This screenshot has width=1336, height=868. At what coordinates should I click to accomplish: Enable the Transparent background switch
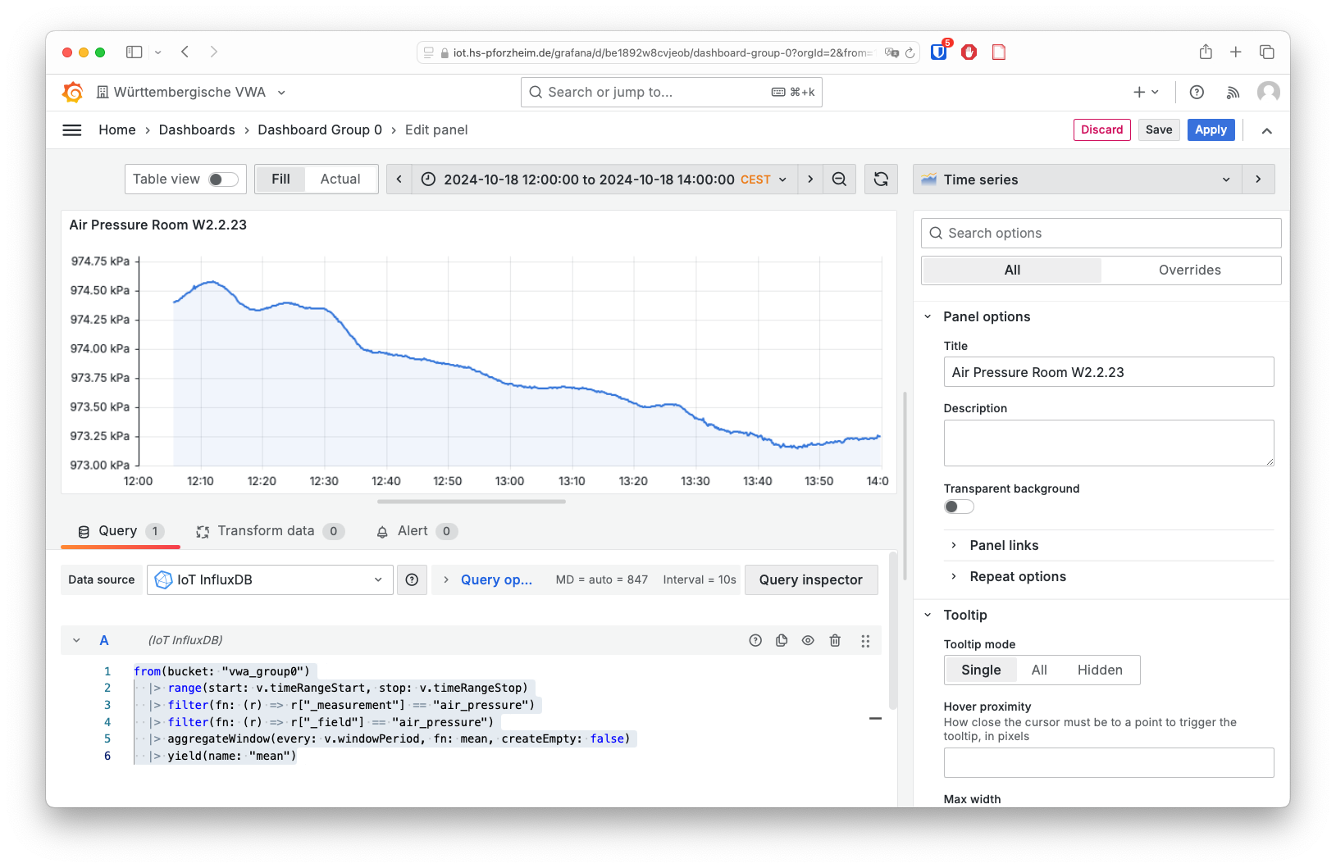(958, 507)
